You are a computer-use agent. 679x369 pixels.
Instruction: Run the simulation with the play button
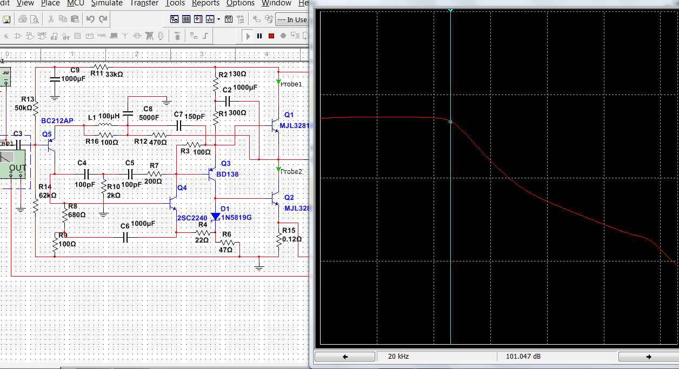248,36
